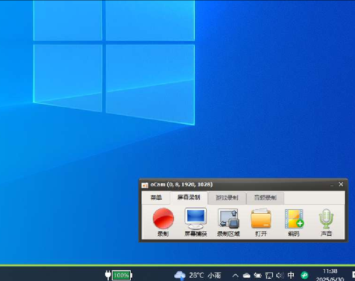Screen dimensions: 355x281
Task: Open the 编码 codec options icon
Action: pyautogui.click(x=293, y=218)
